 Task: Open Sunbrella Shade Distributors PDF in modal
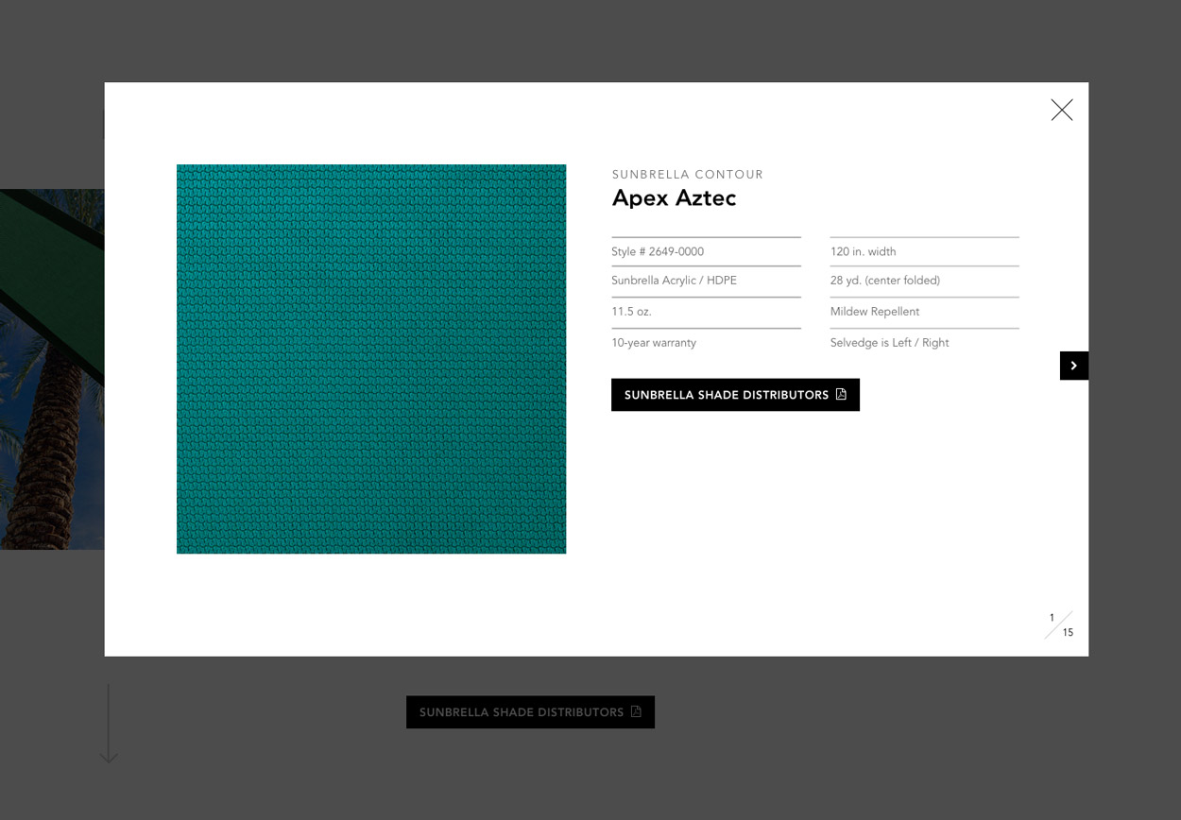[x=735, y=395]
